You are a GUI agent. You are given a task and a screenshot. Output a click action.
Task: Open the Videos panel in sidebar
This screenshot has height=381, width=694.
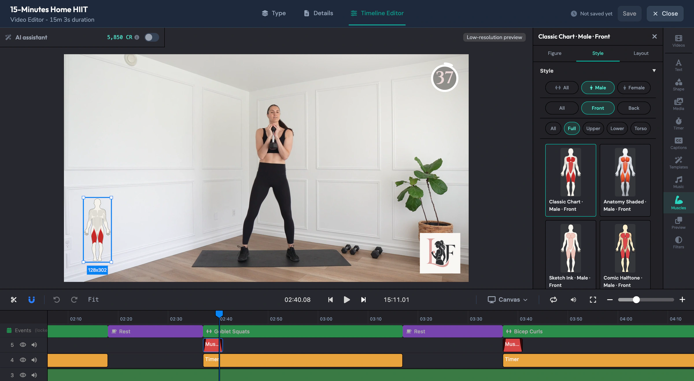[678, 41]
